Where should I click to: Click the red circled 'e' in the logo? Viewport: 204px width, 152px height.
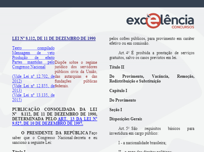coord(154,21)
